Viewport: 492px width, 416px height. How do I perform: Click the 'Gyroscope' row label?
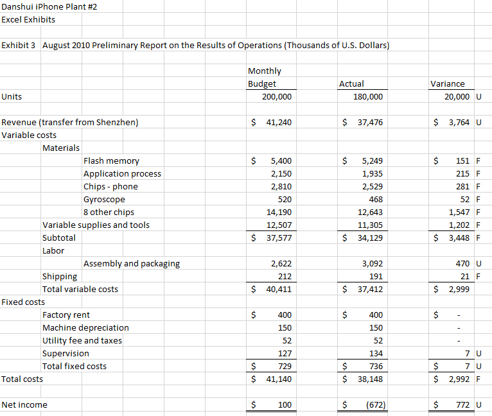coord(104,200)
